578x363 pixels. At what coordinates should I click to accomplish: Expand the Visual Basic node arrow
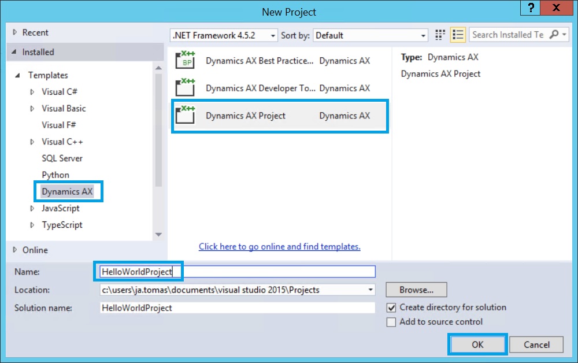(x=32, y=108)
